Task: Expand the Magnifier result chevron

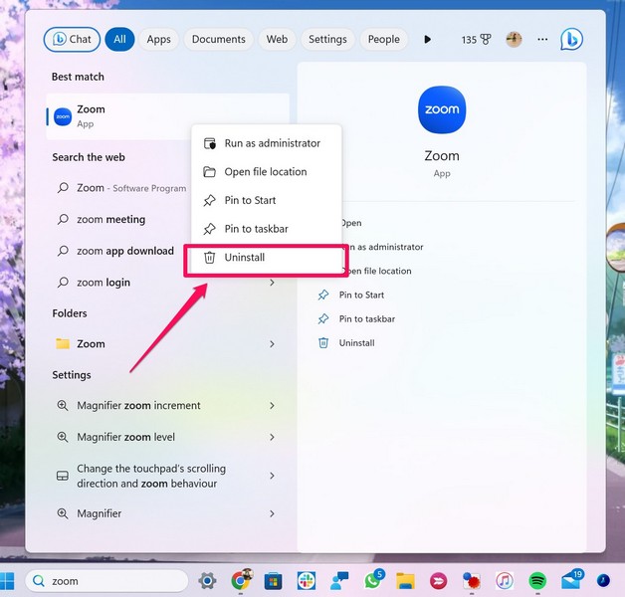Action: [272, 513]
